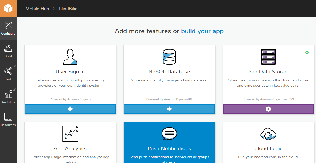Open the App Analytics card title
The image size is (316, 163).
(x=70, y=148)
